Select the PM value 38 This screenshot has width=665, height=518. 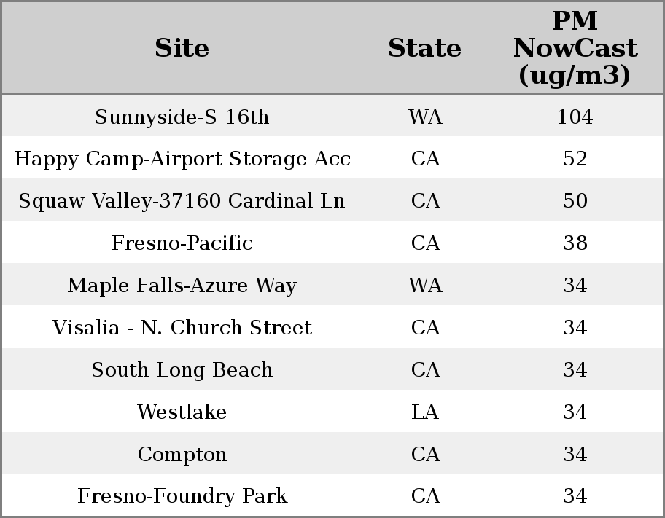coord(575,243)
